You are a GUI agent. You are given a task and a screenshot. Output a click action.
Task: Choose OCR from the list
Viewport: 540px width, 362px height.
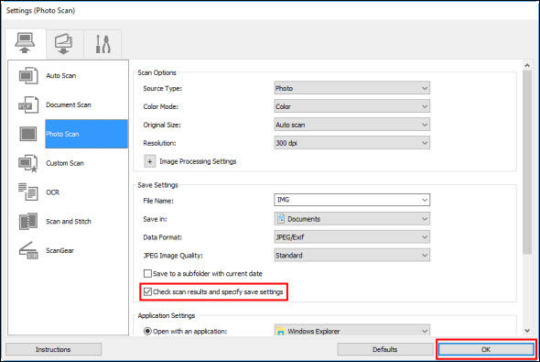click(x=53, y=192)
